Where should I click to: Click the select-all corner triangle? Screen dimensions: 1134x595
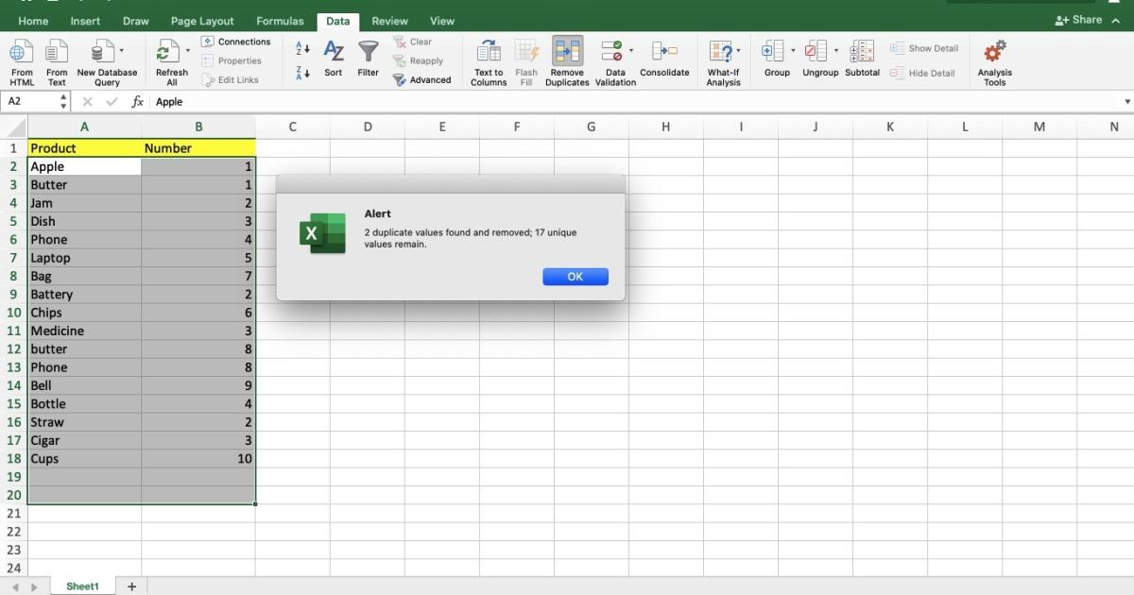(x=14, y=127)
